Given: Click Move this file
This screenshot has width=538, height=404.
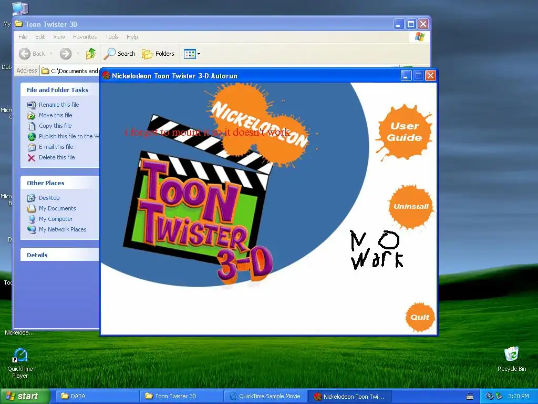Looking at the screenshot, I should tap(55, 115).
